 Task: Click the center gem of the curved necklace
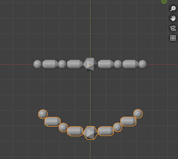tap(90, 133)
